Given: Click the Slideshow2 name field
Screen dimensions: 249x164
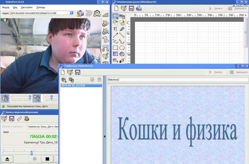Looking at the screenshot, I should pyautogui.click(x=178, y=80).
